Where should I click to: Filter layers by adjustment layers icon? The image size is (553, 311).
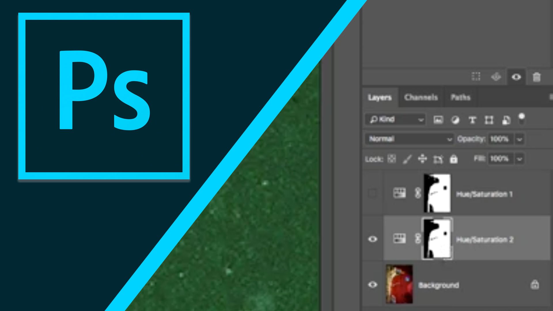tap(455, 120)
